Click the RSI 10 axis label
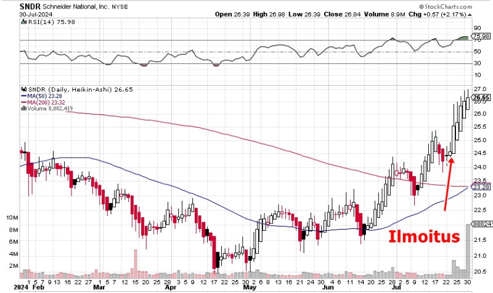The width and height of the screenshot is (493, 293). pos(477,74)
